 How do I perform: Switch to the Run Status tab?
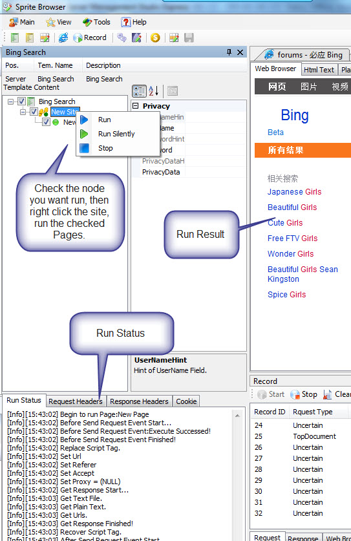tap(24, 400)
